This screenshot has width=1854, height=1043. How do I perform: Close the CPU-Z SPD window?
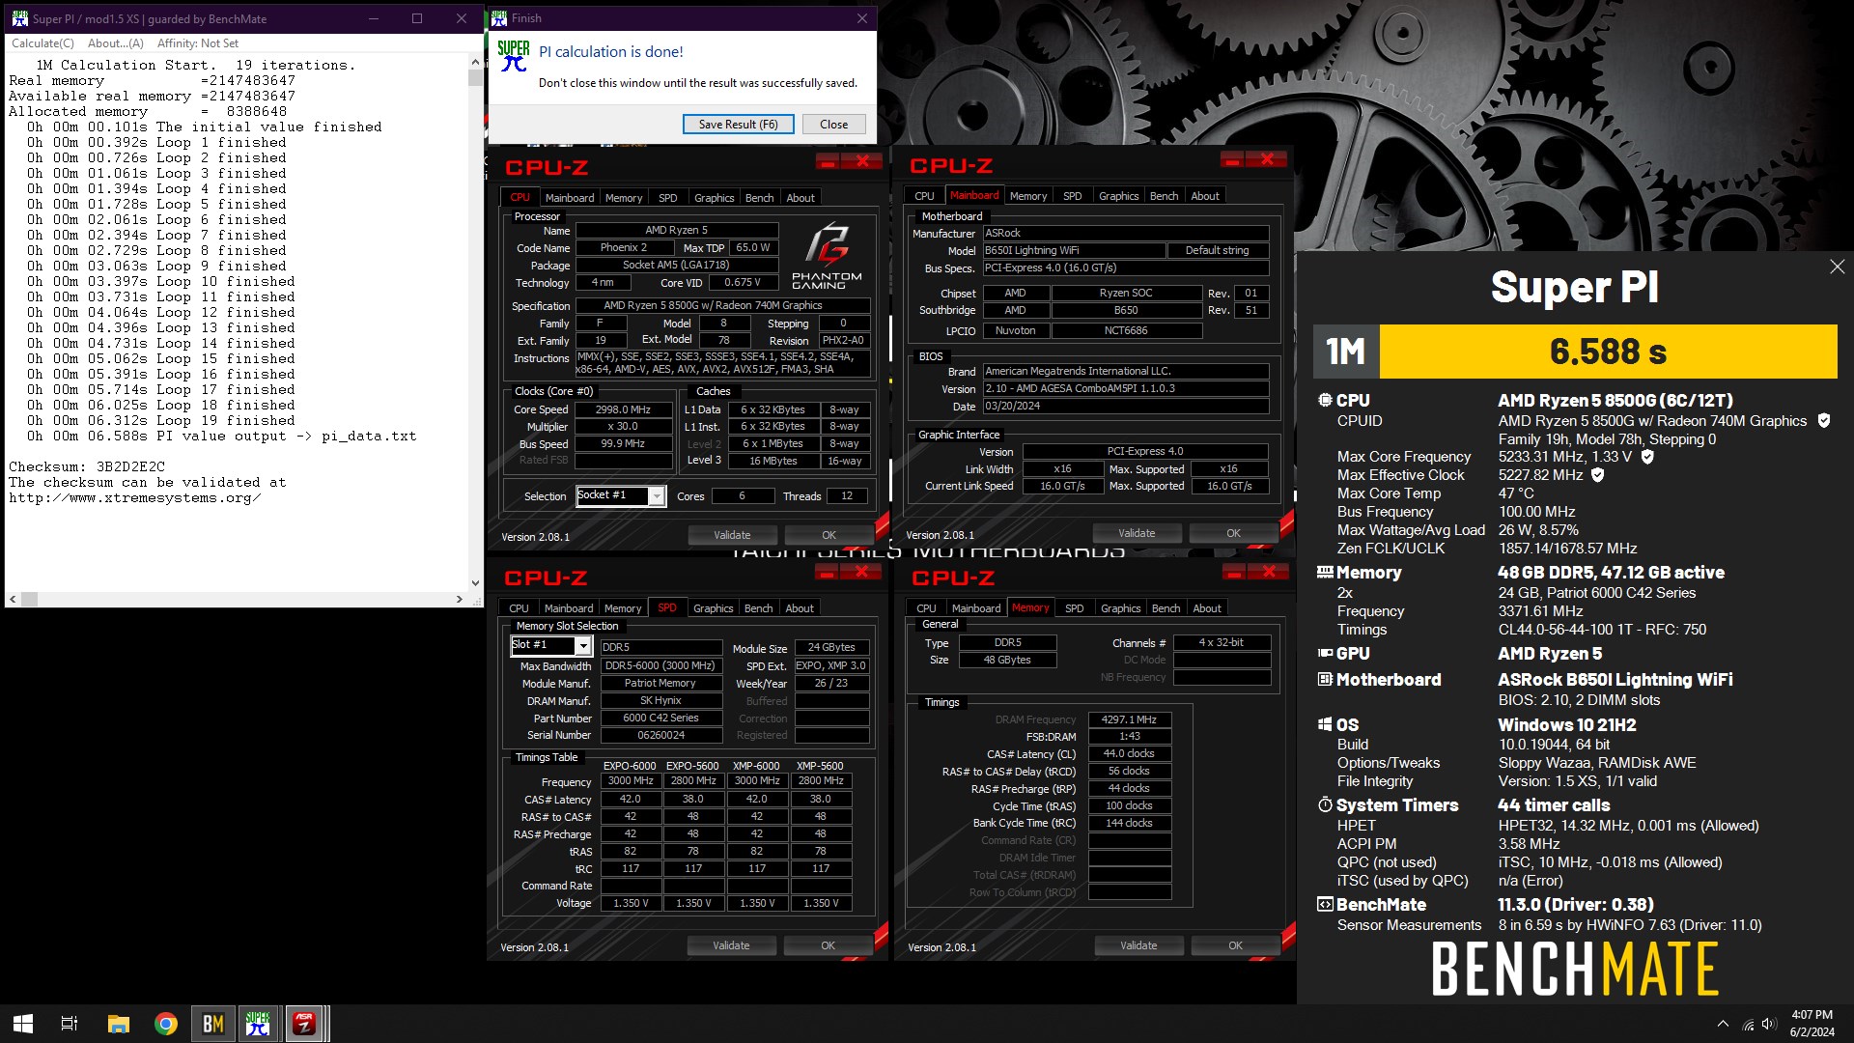coord(860,572)
